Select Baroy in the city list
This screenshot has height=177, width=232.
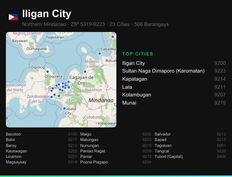pyautogui.click(x=41, y=145)
